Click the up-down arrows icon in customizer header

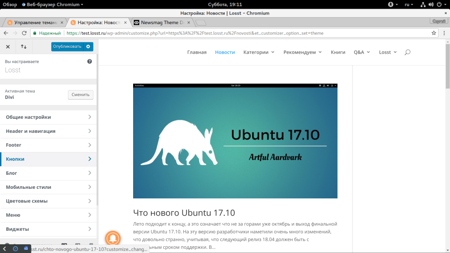tap(24, 46)
